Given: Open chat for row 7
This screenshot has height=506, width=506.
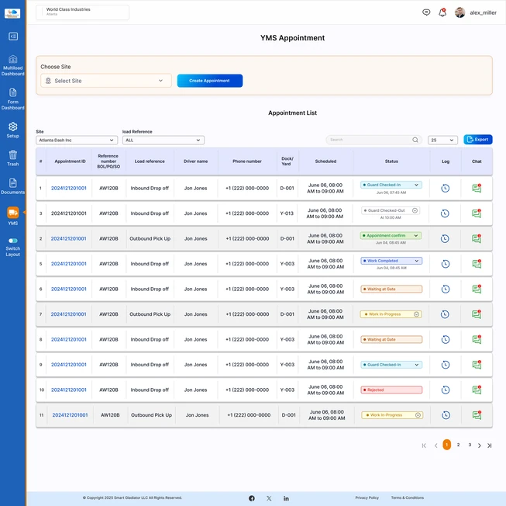Looking at the screenshot, I should (x=477, y=314).
